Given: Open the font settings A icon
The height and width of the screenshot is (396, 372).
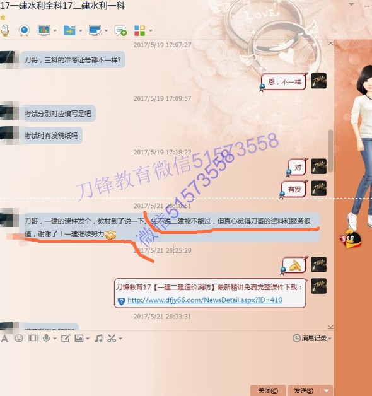Looking at the screenshot, I should point(4,339).
